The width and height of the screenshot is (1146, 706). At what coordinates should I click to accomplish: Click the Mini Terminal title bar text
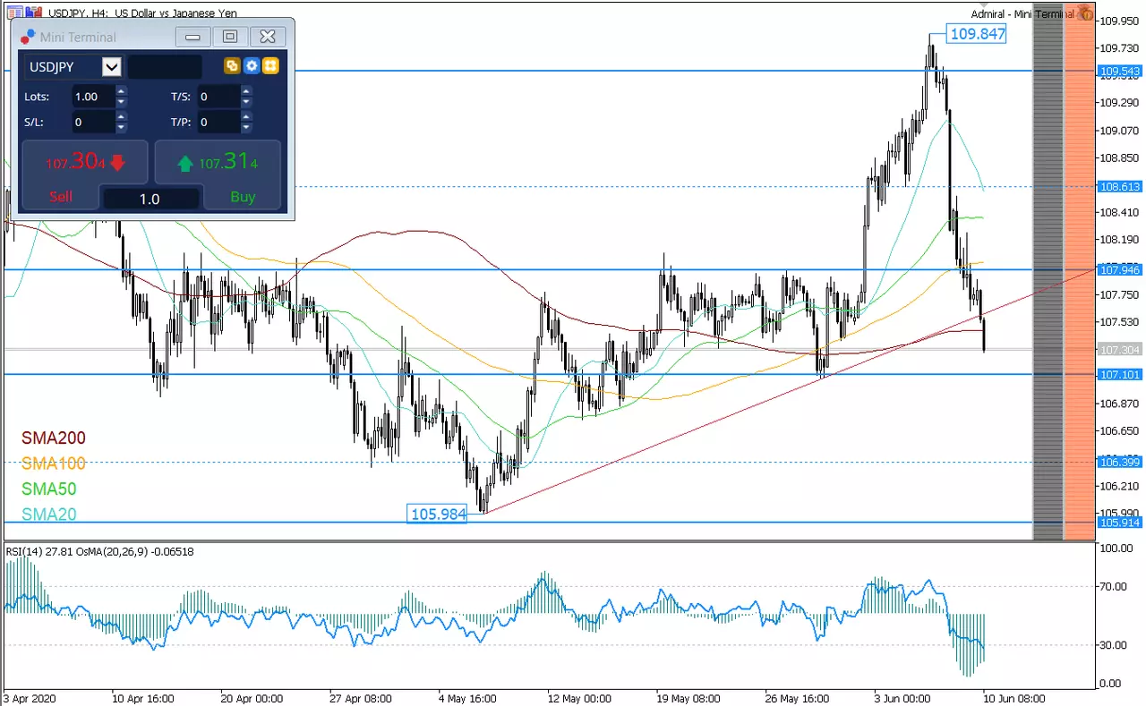(x=79, y=37)
